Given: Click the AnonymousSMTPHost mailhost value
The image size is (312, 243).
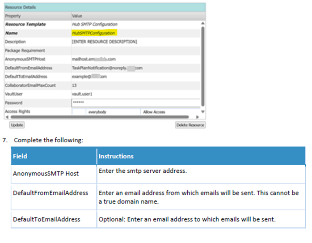Looking at the screenshot, I should (93, 59).
